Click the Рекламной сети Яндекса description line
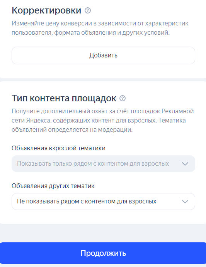206x267 pixels. (99, 120)
